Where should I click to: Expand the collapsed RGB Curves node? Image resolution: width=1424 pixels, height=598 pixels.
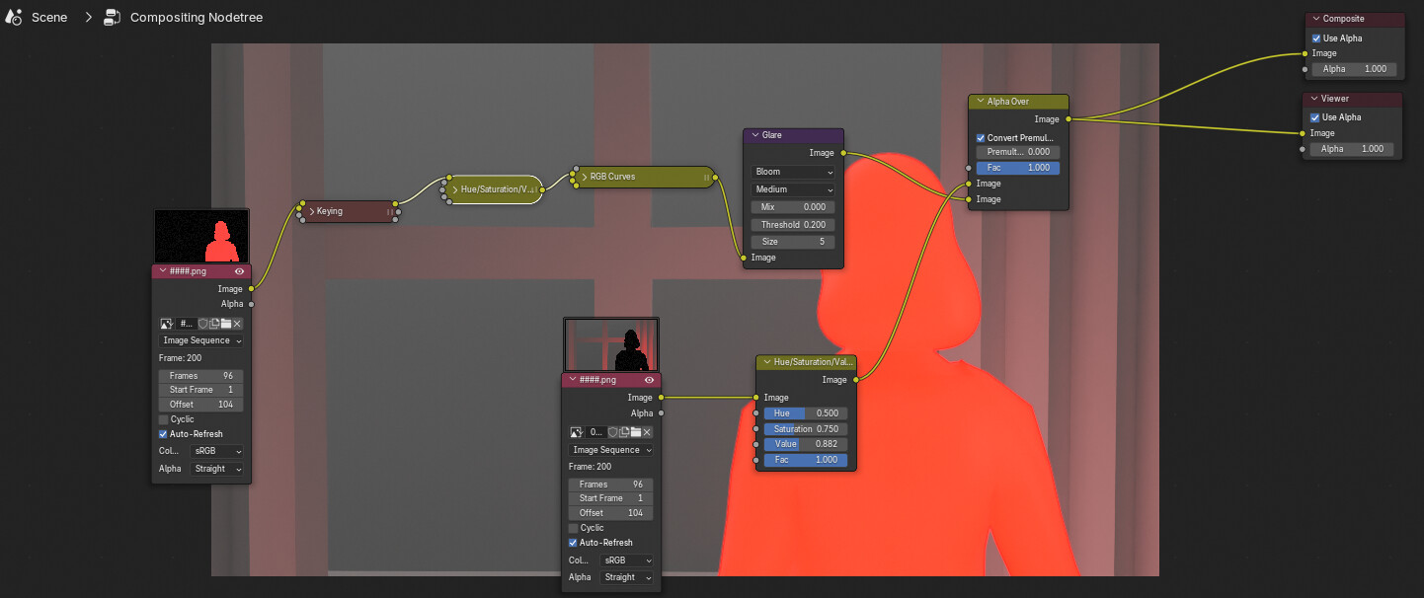click(583, 177)
